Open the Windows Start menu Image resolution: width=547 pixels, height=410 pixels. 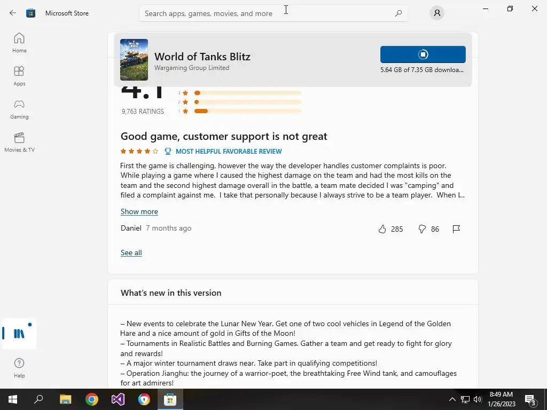[13, 399]
